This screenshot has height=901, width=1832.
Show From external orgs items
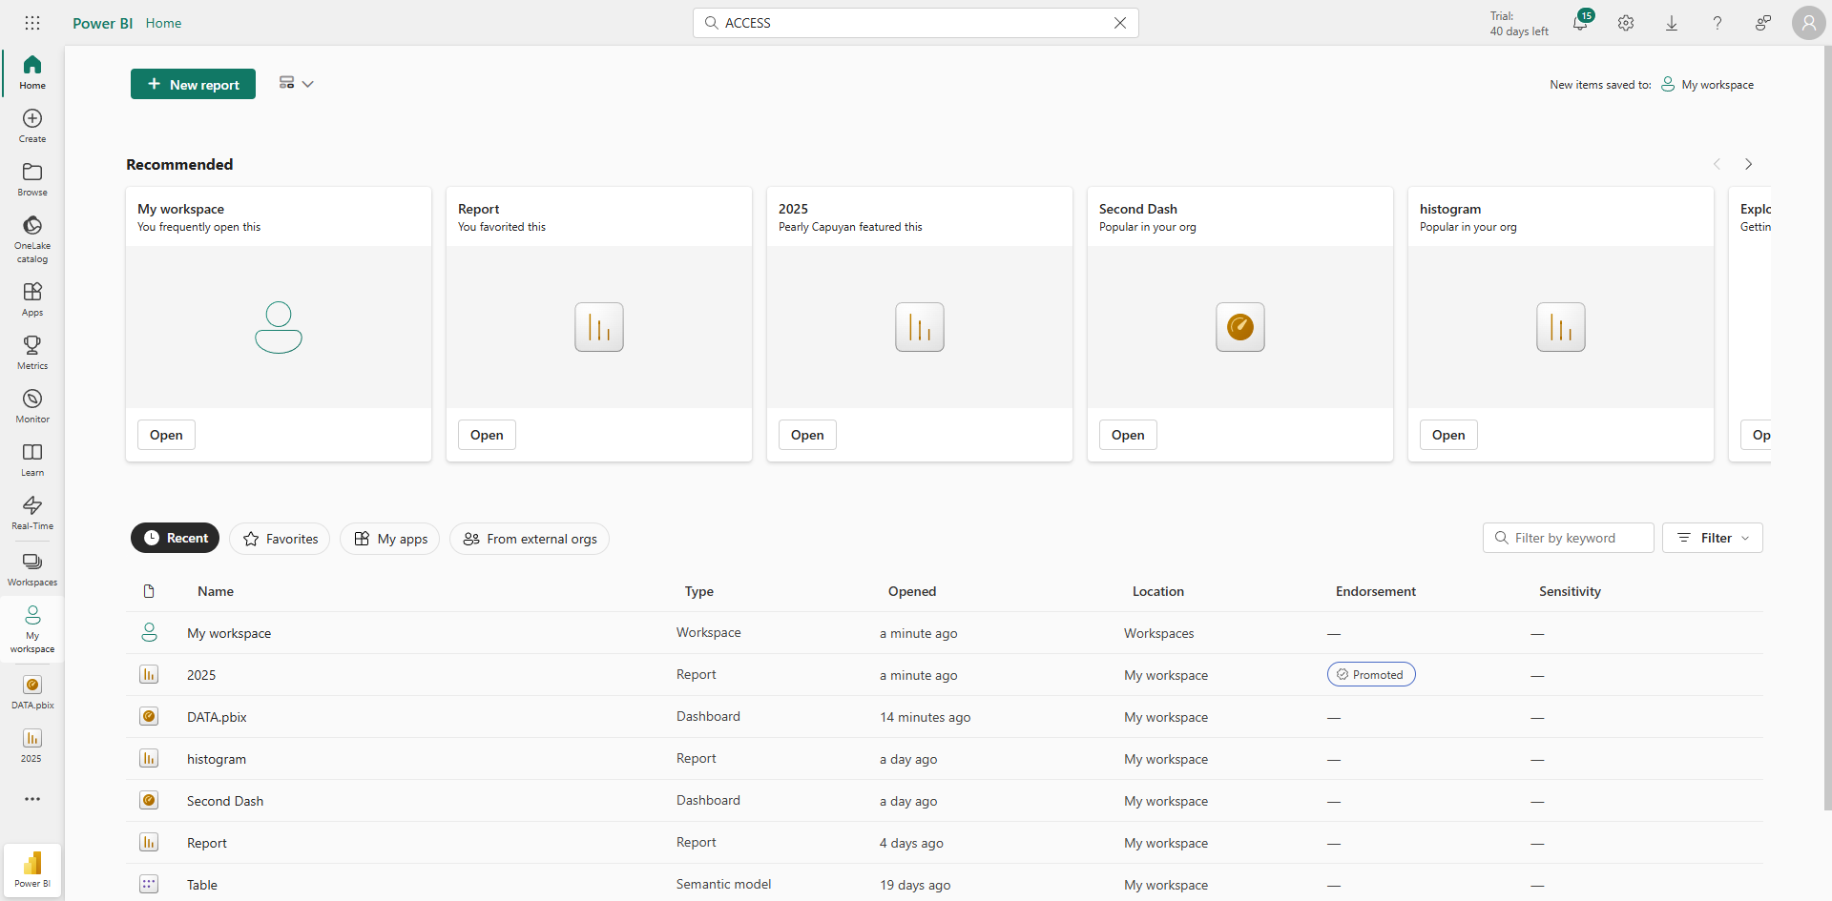coord(530,539)
